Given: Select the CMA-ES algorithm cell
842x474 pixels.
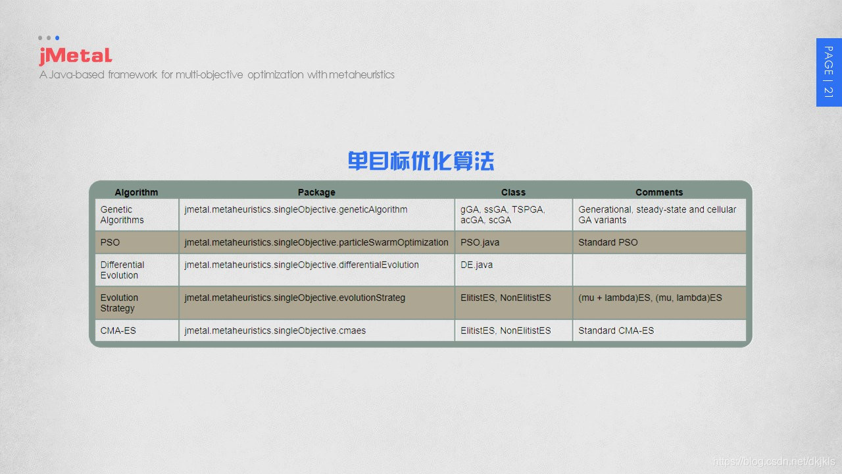Looking at the screenshot, I should click(137, 330).
